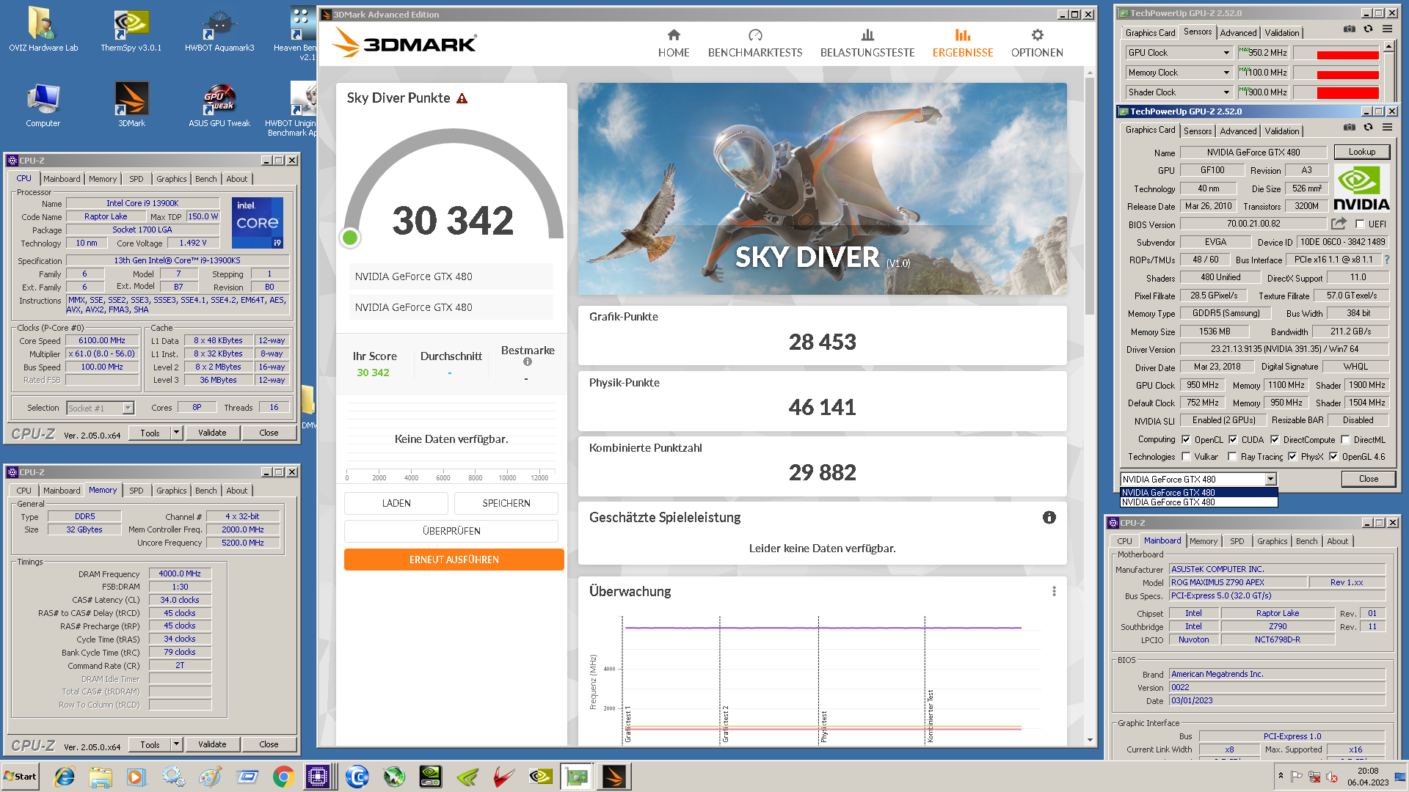Show hidden system tray icons arrow
The image size is (1409, 792).
pos(1281,776)
